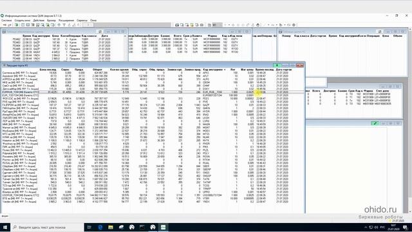Select the Аэрофлот row in Текущие торги
412x232 pixels.
point(153,76)
